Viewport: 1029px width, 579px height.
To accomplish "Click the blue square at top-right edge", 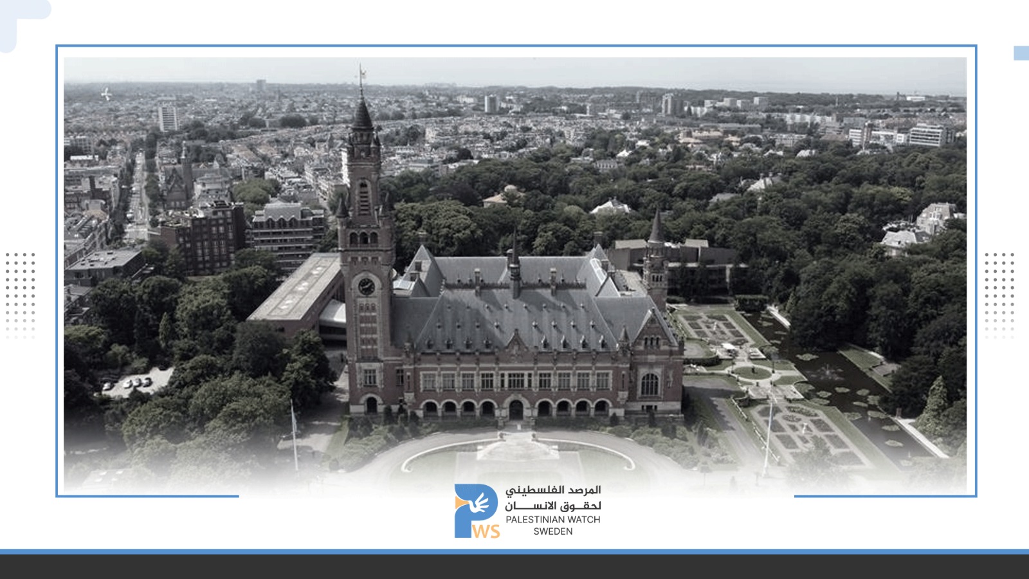I will [1021, 53].
